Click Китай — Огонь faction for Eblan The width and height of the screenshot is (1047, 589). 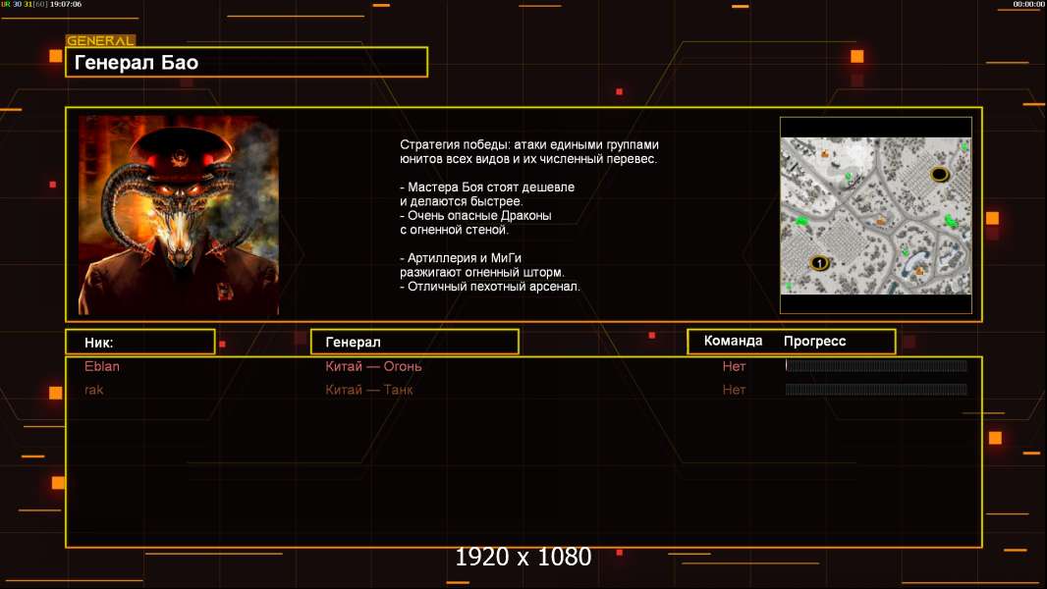coord(373,366)
